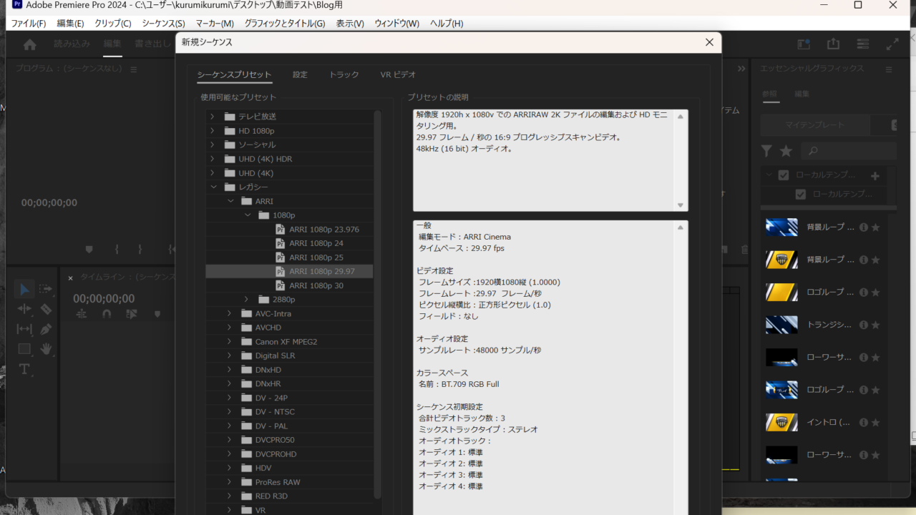
Task: Click the マイテンプレート button
Action: click(x=815, y=125)
